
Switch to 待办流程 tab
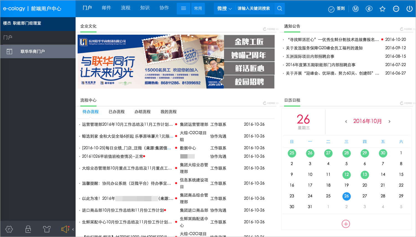(90, 112)
